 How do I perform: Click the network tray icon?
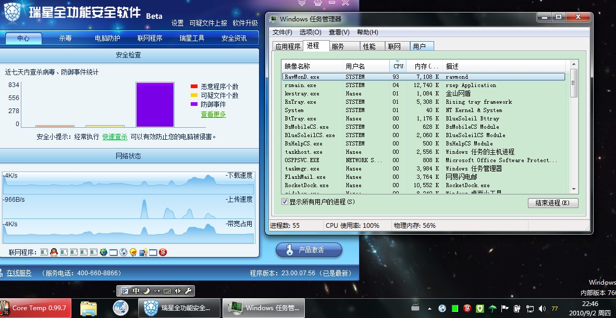pos(530,309)
